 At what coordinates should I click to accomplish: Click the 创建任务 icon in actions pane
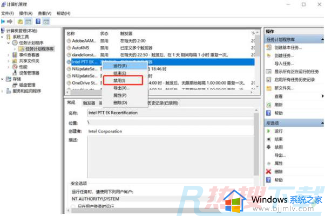pyautogui.click(x=269, y=55)
